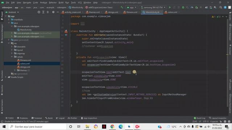Click the Select Opened File target icon
The image size is (232, 130).
point(39,12)
